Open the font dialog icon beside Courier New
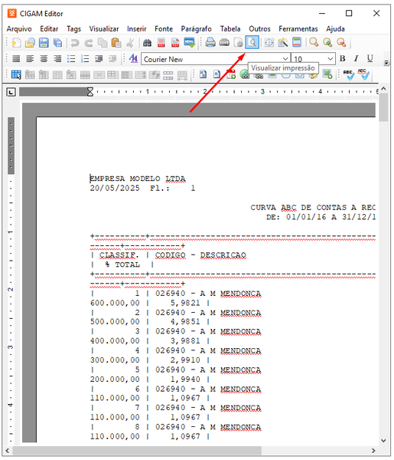 (133, 58)
